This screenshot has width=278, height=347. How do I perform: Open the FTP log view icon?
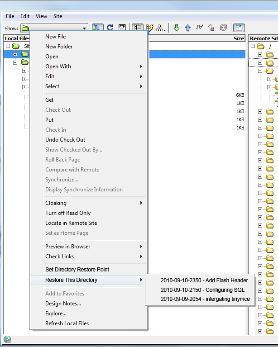[122, 28]
